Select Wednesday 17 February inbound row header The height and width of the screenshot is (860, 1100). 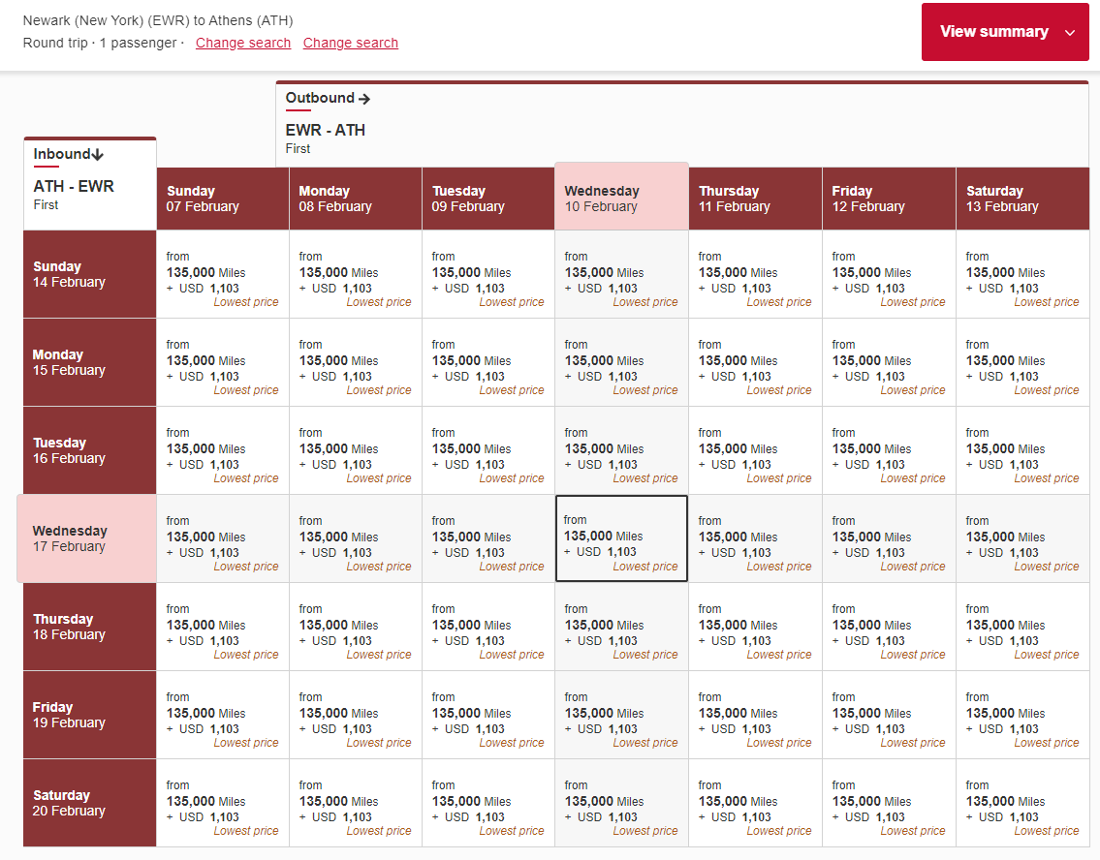[87, 538]
